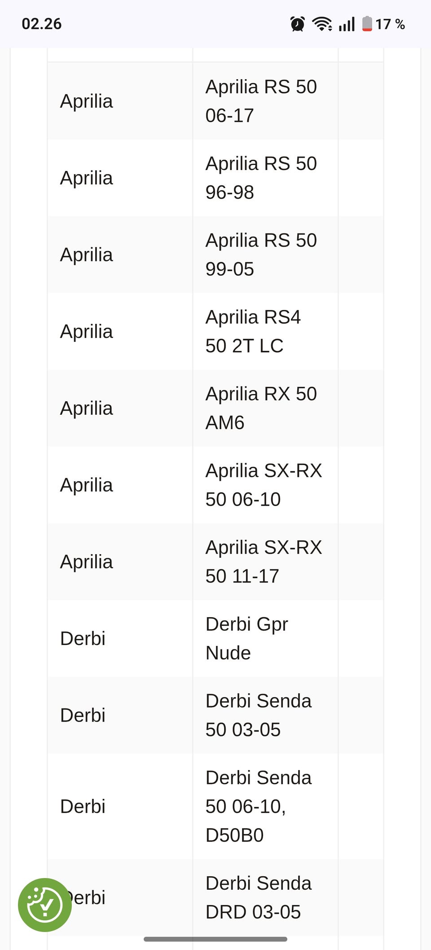Select the Derbi Gpr Nude model
The height and width of the screenshot is (950, 431).
(246, 638)
